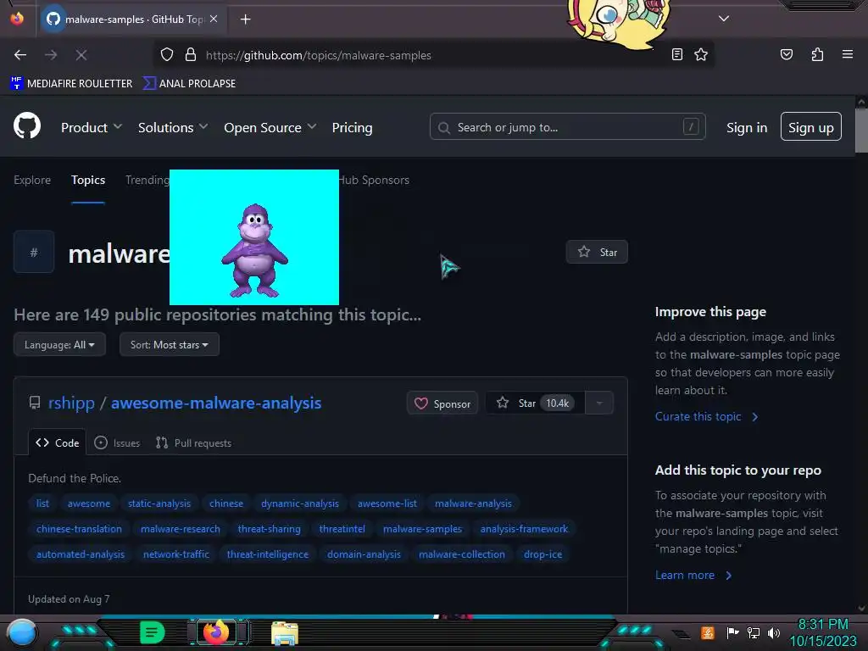Click the padlock site security icon
Viewport: 868px width, 651px height.
coord(191,55)
